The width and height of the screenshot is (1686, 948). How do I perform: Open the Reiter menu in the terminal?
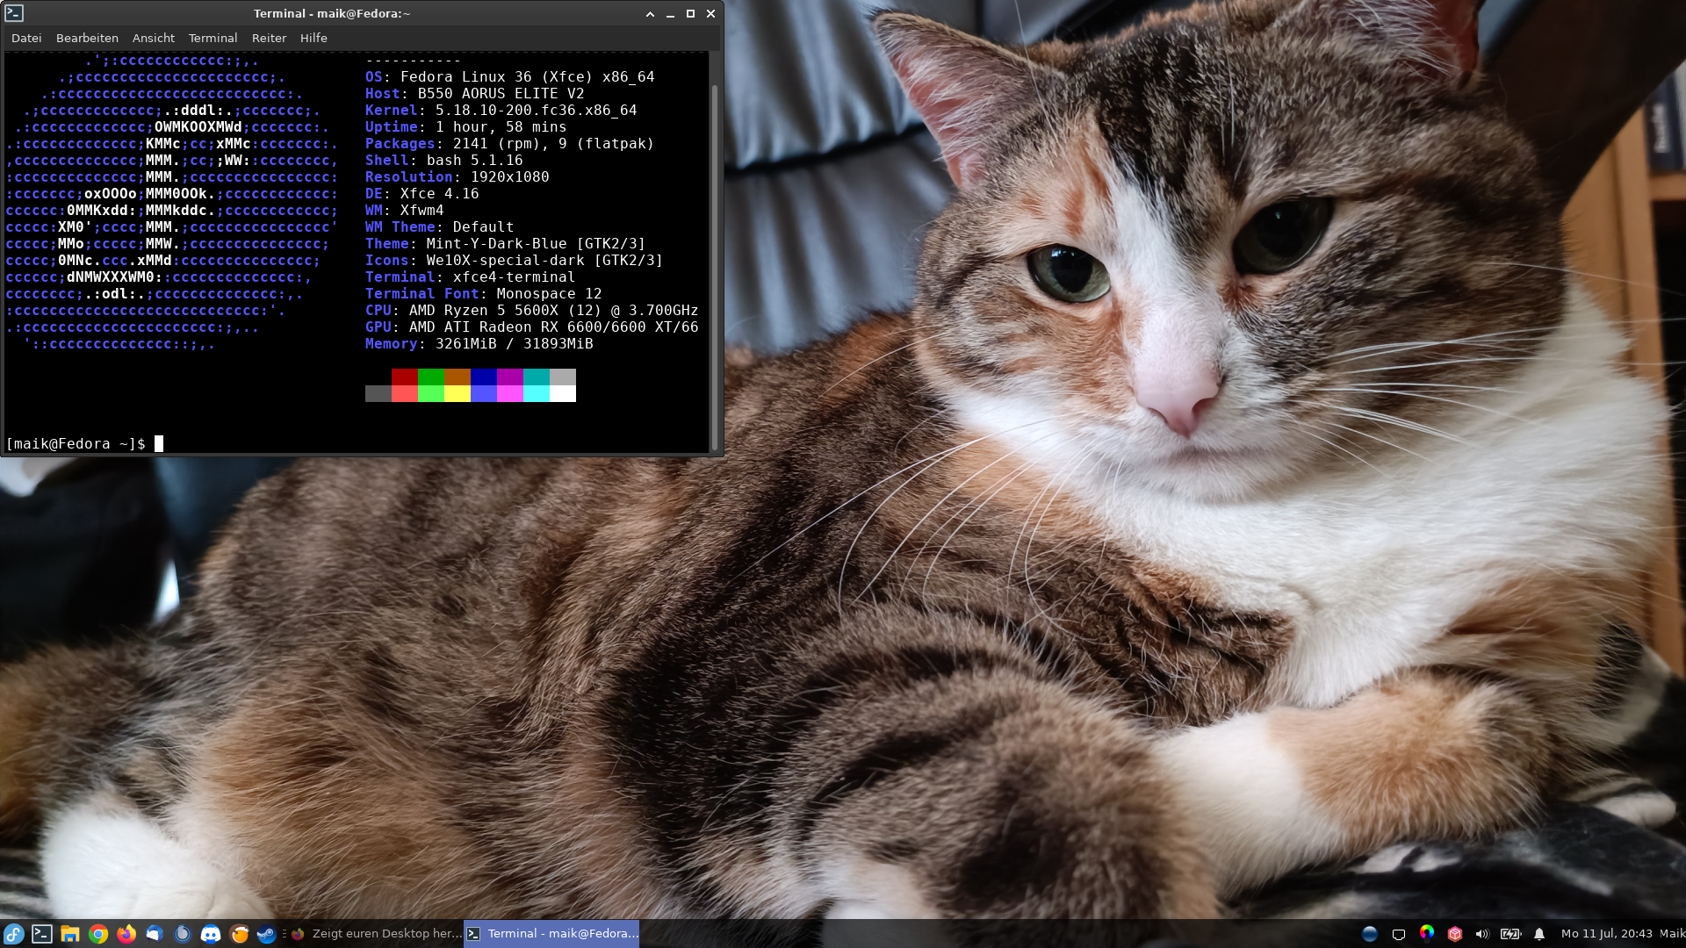269,38
